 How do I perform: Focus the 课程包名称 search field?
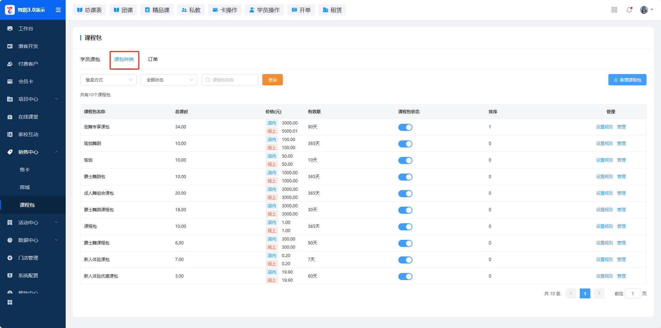pyautogui.click(x=233, y=80)
